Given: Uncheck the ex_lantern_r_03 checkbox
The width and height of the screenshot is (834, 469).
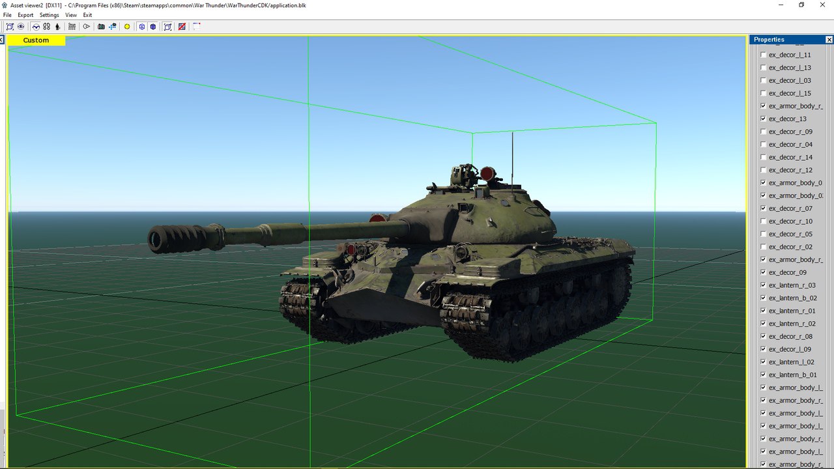Looking at the screenshot, I should [x=764, y=285].
